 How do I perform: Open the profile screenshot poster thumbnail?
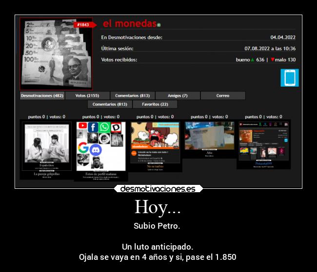coord(264,145)
